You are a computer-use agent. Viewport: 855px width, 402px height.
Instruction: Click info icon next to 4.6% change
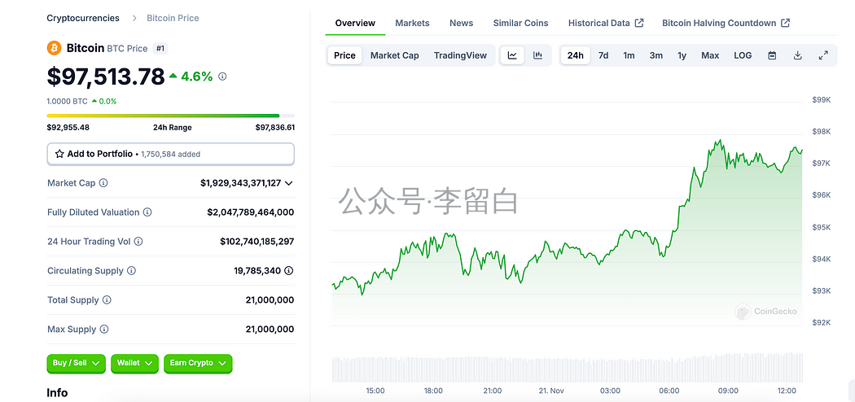pyautogui.click(x=222, y=76)
